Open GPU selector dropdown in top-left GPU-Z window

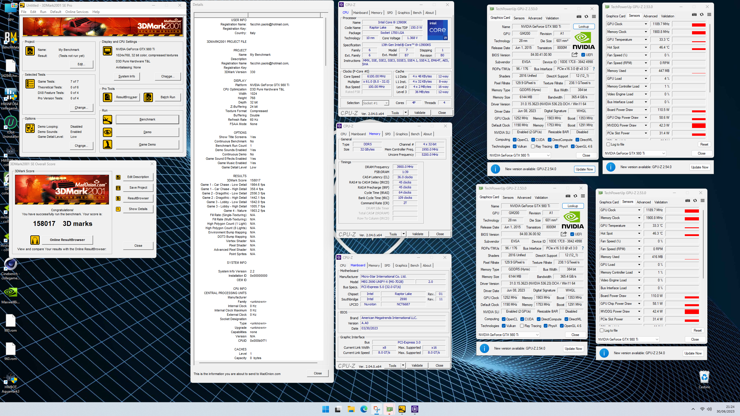pyautogui.click(x=519, y=155)
